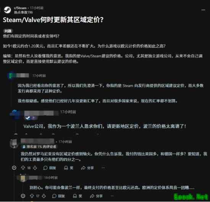Collapse the Romania comment thread
The image size is (210, 202).
tap(14, 168)
